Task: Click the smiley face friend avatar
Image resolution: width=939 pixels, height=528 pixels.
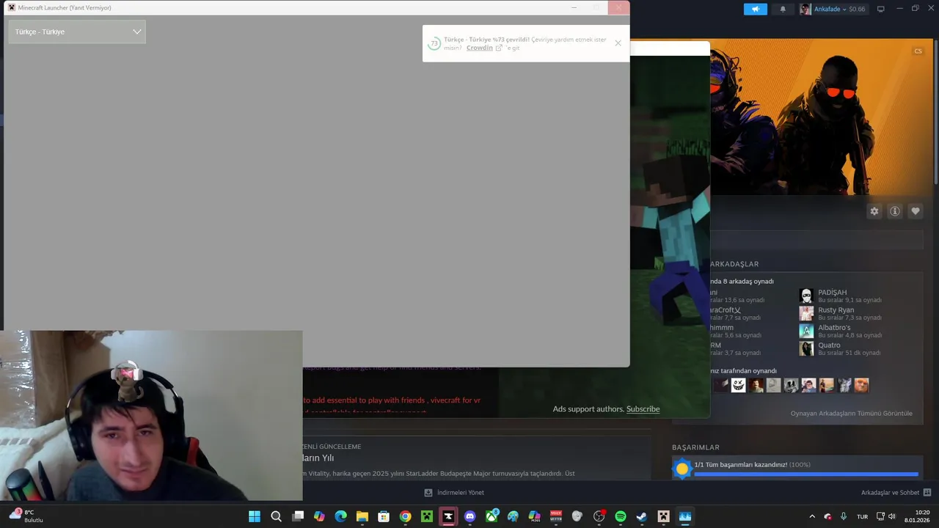Action: click(x=738, y=385)
